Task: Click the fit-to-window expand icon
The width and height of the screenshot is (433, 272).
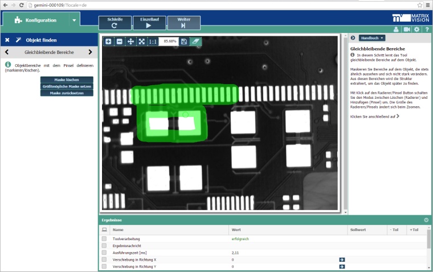Action: tap(141, 41)
